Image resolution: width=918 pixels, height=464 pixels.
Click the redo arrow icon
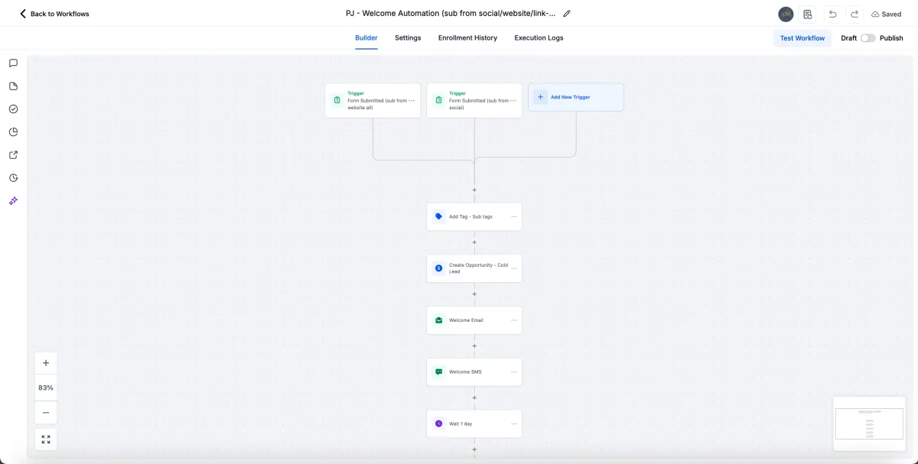click(855, 14)
